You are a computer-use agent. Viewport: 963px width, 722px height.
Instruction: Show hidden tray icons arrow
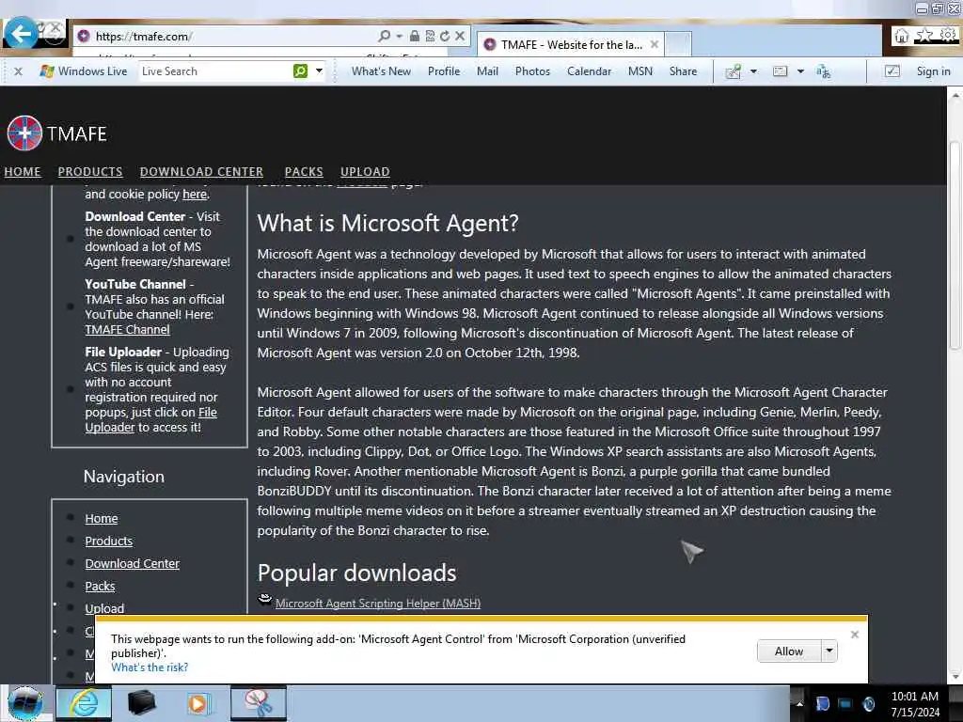(799, 703)
